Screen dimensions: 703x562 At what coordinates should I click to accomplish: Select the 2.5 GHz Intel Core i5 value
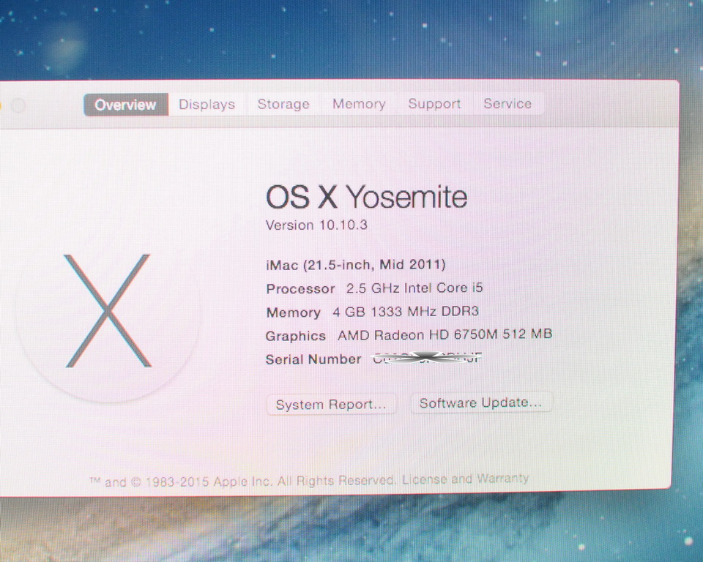[414, 288]
